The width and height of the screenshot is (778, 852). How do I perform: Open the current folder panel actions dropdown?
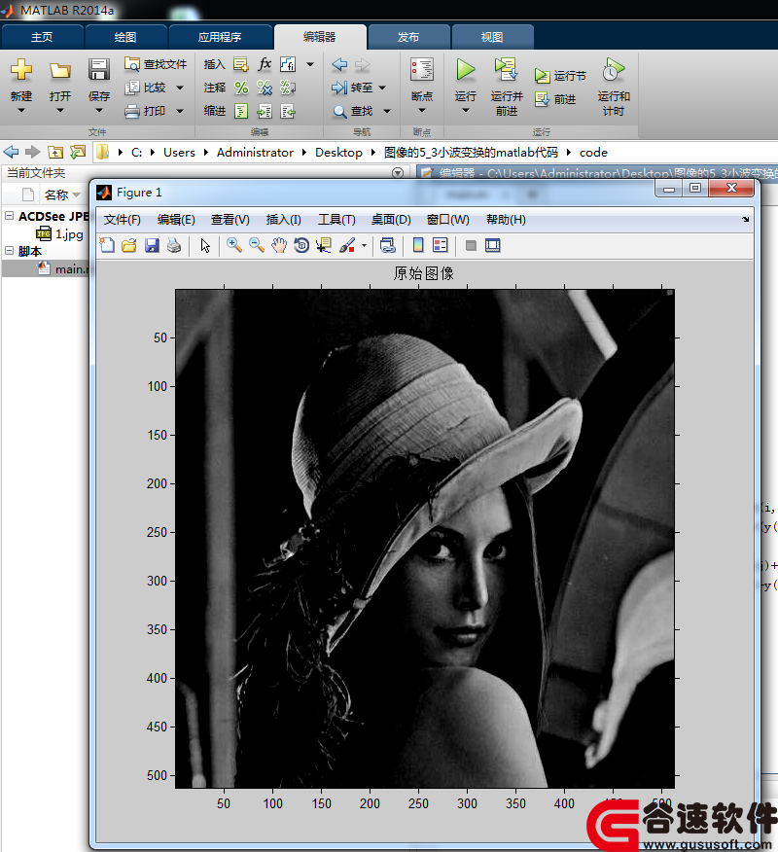[398, 173]
